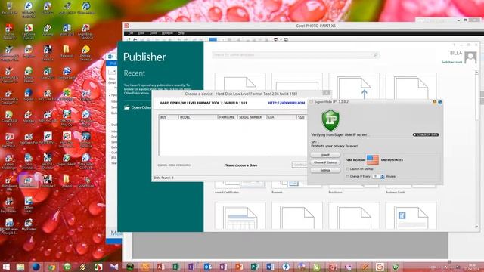Open the Excel 2013 desktop shortcut
The height and width of the screenshot is (272, 484).
point(48,73)
